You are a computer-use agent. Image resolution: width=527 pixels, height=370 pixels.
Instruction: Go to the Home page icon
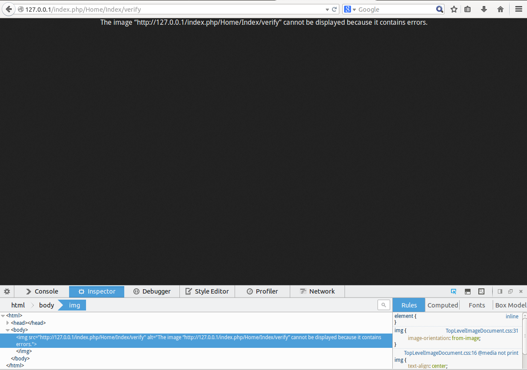tap(500, 9)
